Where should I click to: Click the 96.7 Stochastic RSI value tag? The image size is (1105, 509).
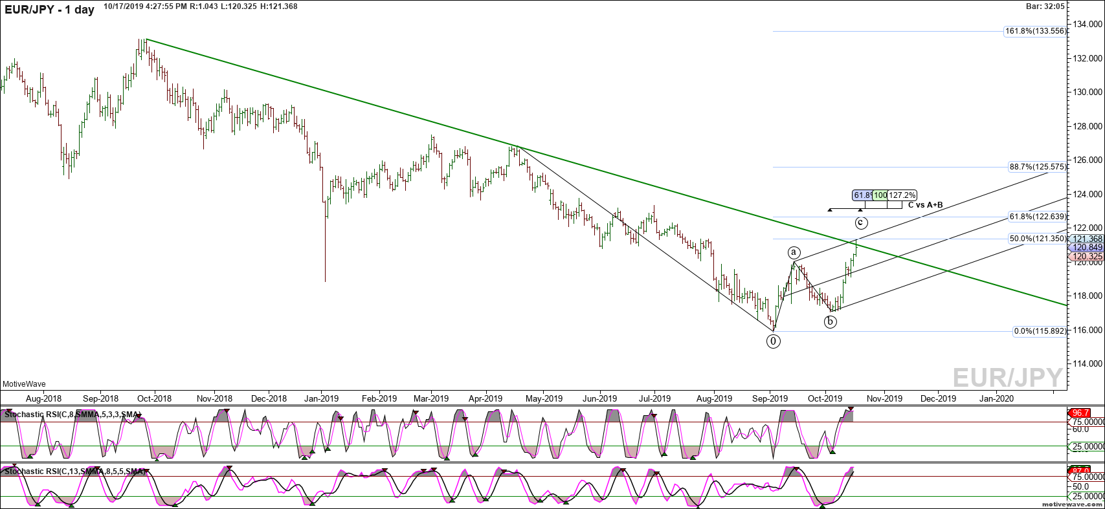click(1080, 413)
